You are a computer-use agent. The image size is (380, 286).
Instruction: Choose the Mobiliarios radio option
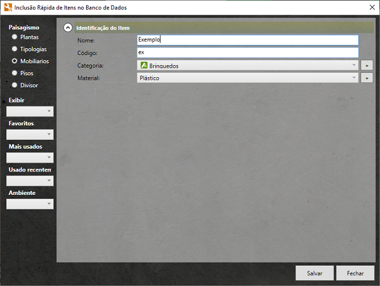[x=15, y=61]
